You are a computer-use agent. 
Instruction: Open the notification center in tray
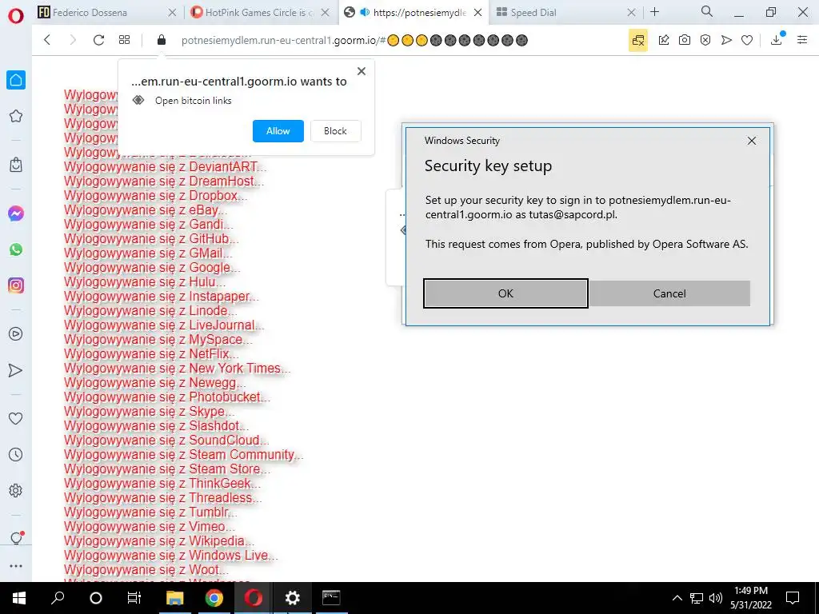(793, 598)
